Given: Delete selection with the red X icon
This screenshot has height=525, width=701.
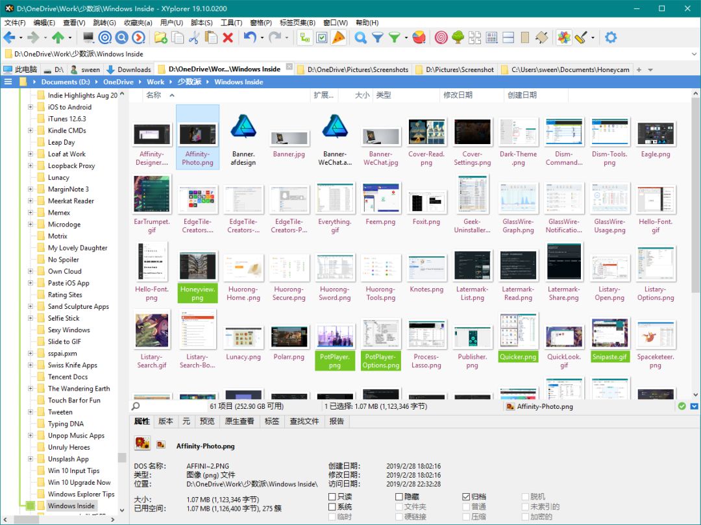Looking at the screenshot, I should pos(228,38).
